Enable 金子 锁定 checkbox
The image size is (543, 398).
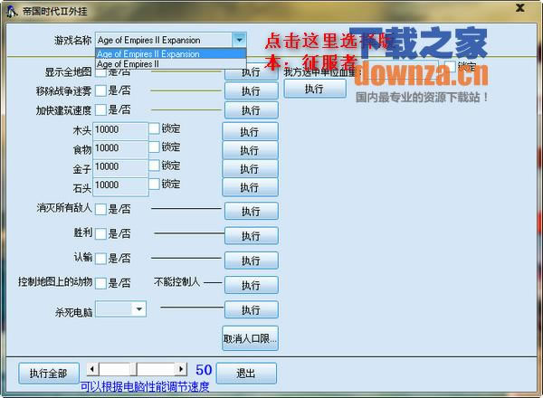click(x=154, y=166)
